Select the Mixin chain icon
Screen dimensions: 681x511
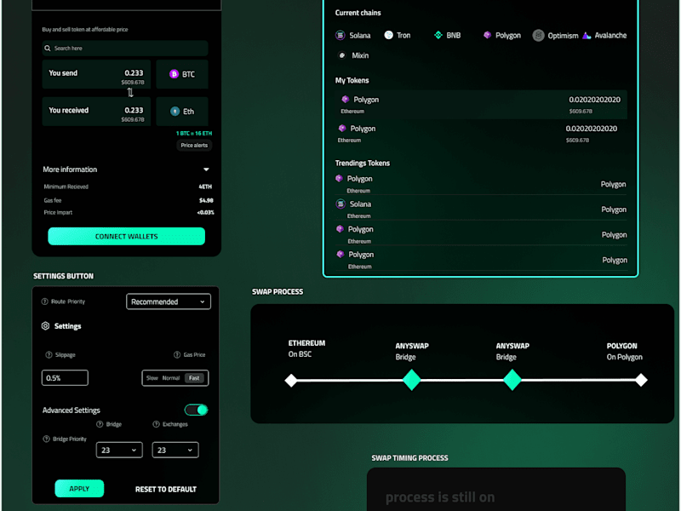(x=342, y=55)
